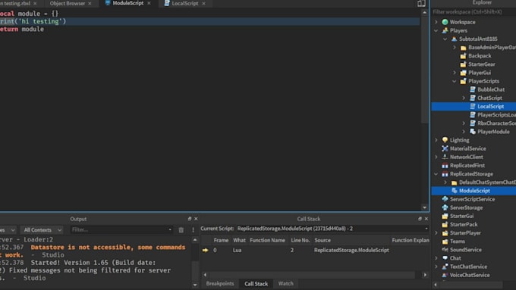Click the Line No. column header
This screenshot has width=516, height=290.
(300, 241)
